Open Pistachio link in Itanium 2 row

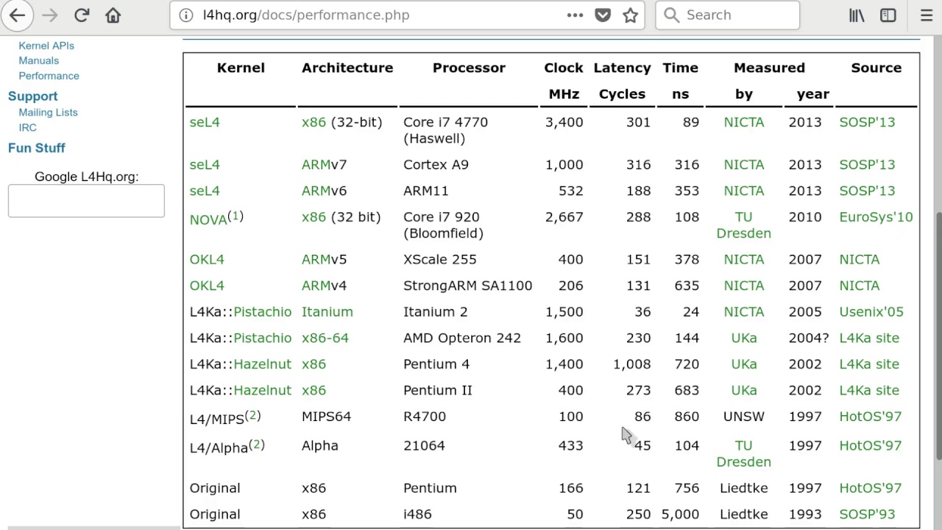coord(263,312)
